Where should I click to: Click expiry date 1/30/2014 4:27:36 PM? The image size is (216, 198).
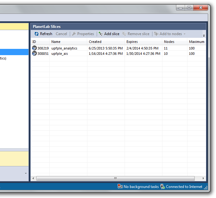click(x=143, y=54)
